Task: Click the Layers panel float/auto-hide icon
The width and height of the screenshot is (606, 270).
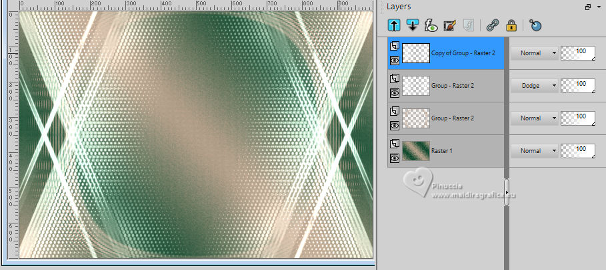Action: point(588,7)
